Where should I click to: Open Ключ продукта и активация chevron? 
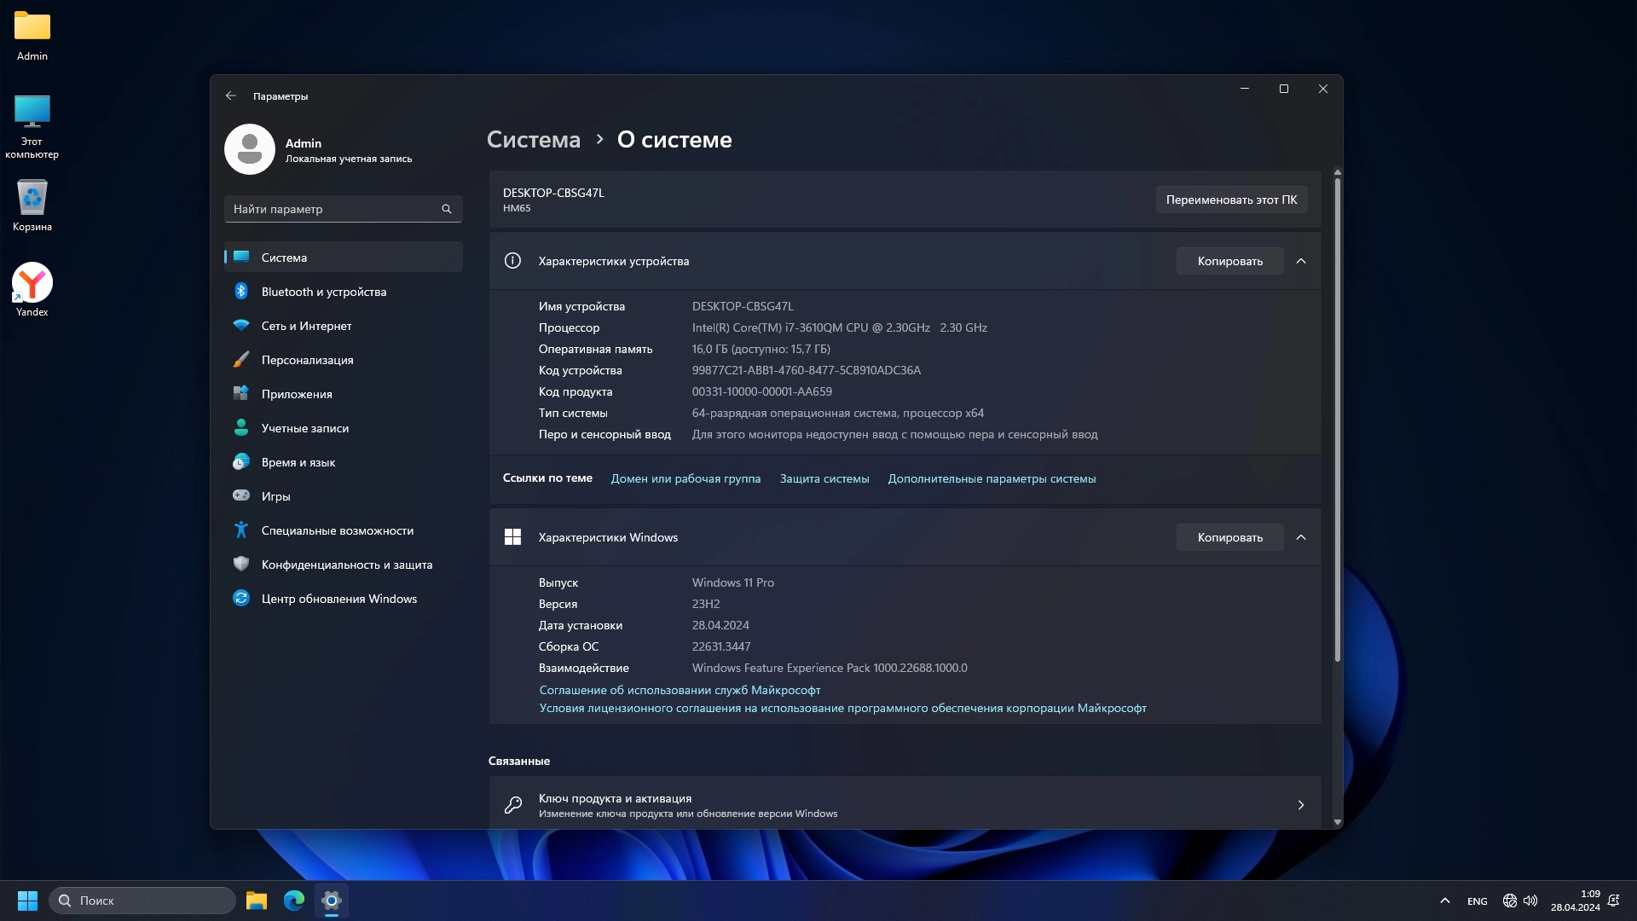point(1301,805)
